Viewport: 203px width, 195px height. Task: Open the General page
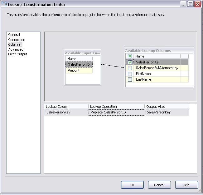tap(14, 35)
